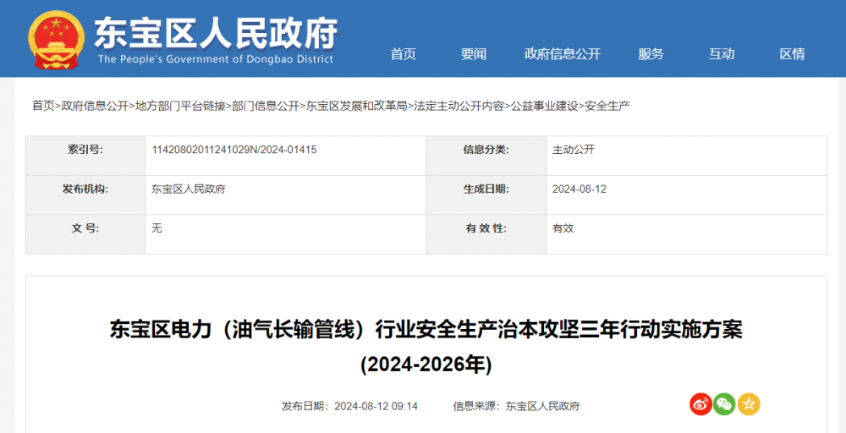Click the national emblem logo
The width and height of the screenshot is (846, 433).
click(56, 40)
